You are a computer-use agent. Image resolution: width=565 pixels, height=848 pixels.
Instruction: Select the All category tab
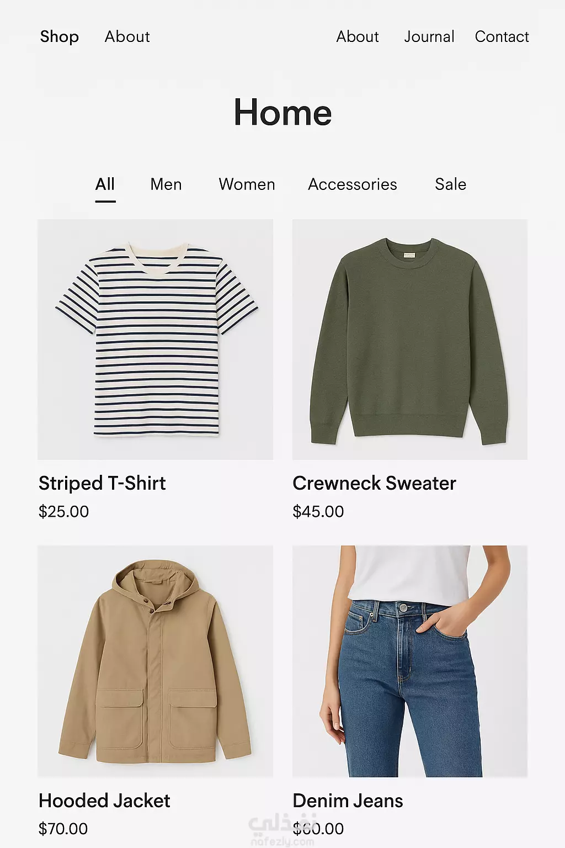[105, 184]
